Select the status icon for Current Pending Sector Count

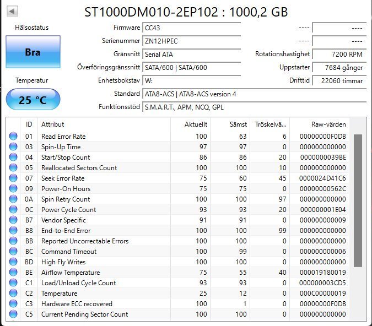tap(13, 314)
